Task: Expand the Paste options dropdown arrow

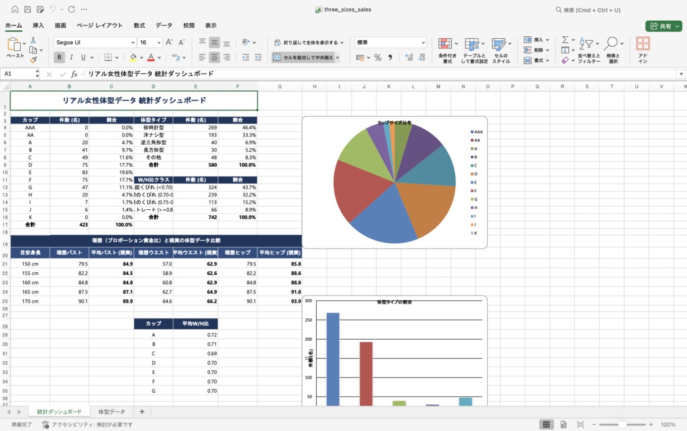Action: (x=23, y=44)
